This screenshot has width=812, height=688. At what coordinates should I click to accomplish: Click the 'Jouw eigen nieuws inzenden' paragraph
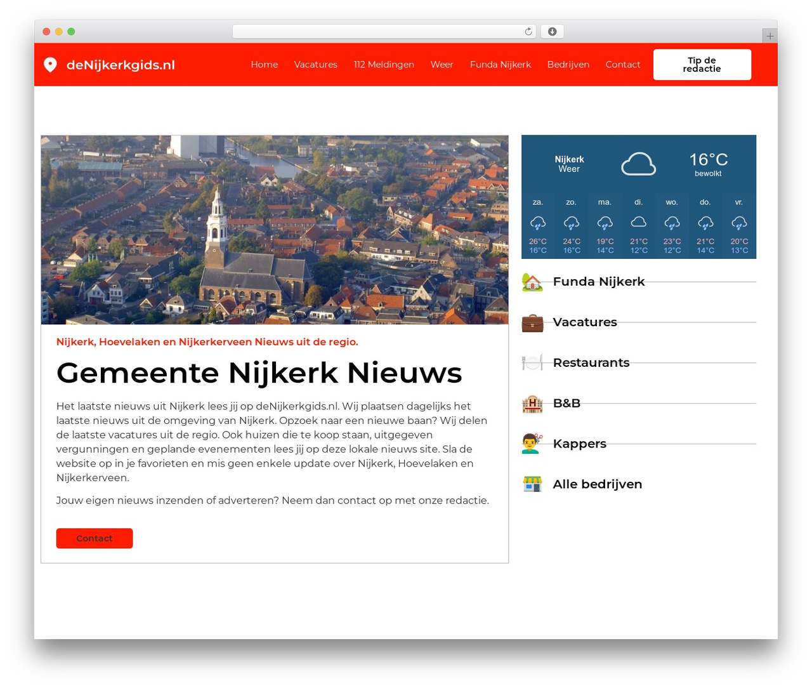tap(273, 501)
